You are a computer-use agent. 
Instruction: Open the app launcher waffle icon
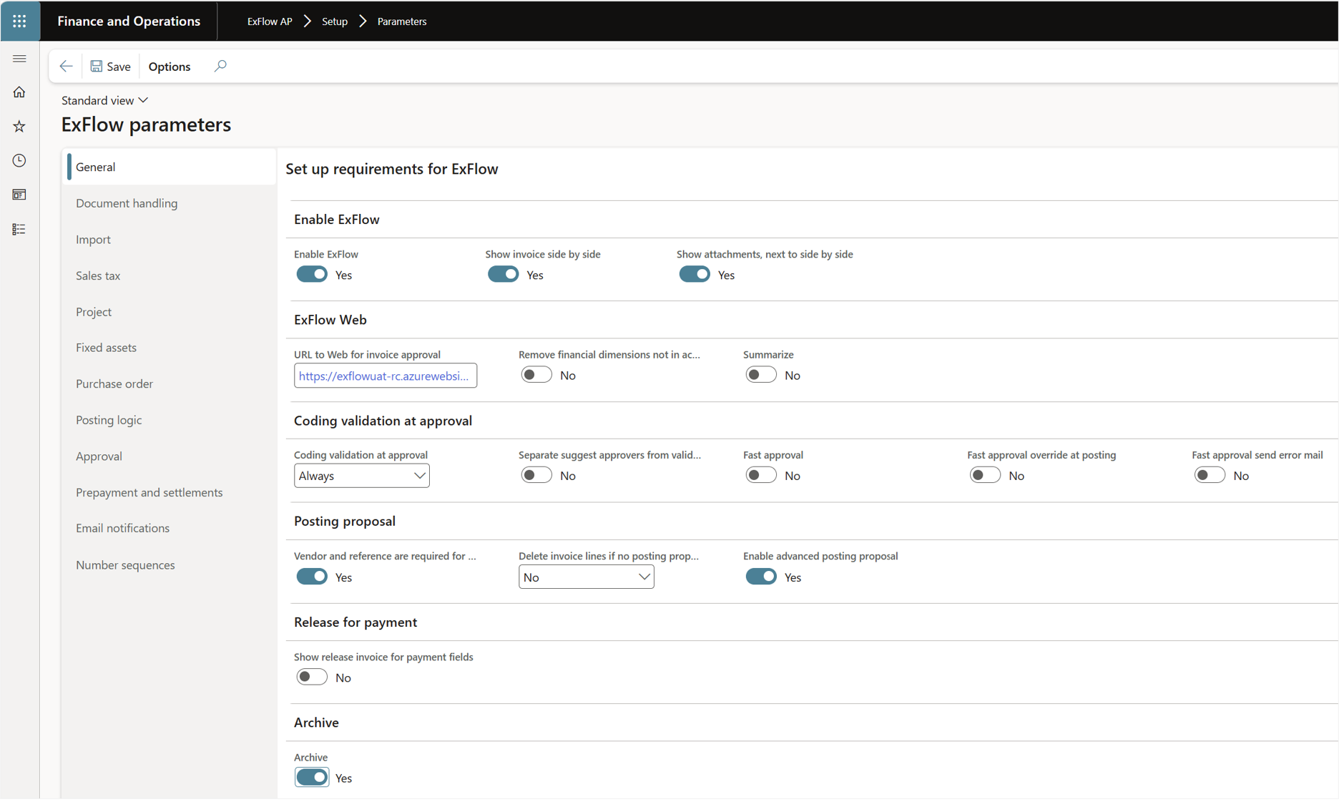(19, 21)
